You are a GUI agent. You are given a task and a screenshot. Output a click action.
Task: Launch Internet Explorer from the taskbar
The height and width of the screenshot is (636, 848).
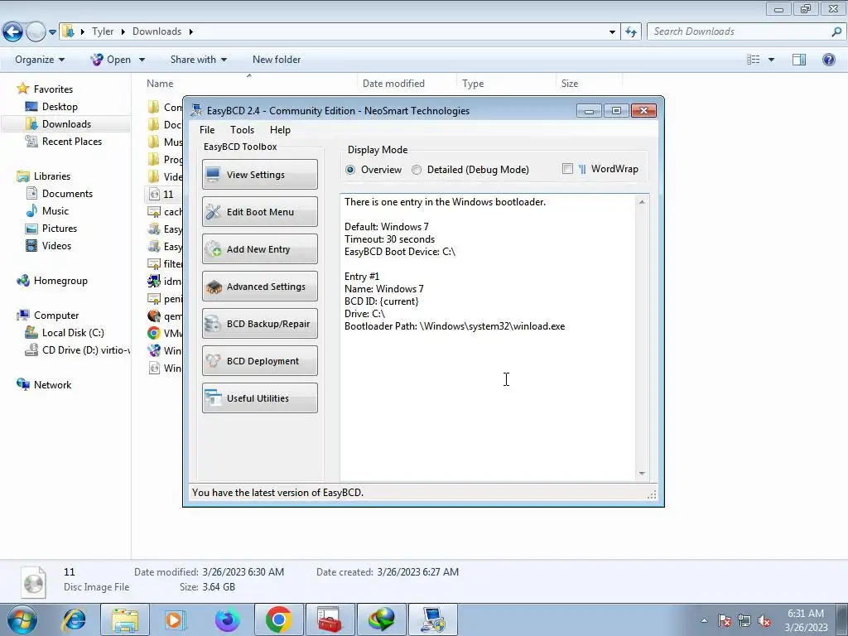click(x=74, y=619)
